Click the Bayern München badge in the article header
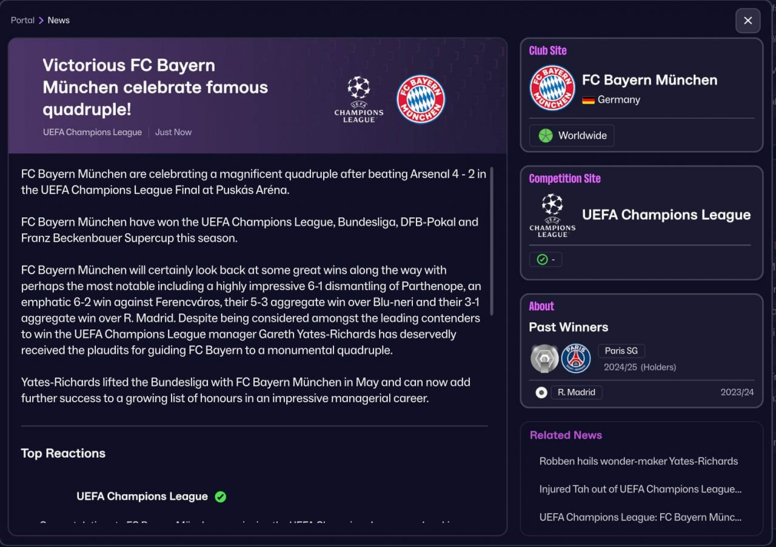Screen dimensions: 776x547 421,99
